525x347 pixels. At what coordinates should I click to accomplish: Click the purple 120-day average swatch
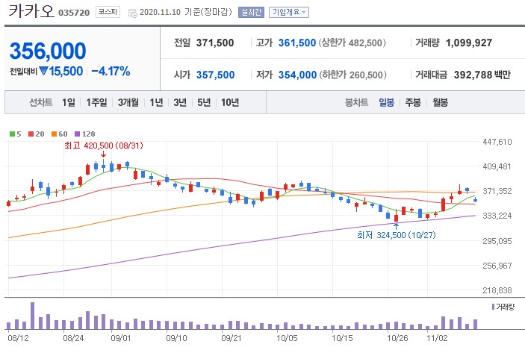[78, 134]
